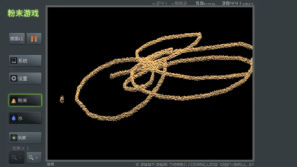297x167 pixels.
Task: Choose the 玩家 player option
Action: (25, 138)
